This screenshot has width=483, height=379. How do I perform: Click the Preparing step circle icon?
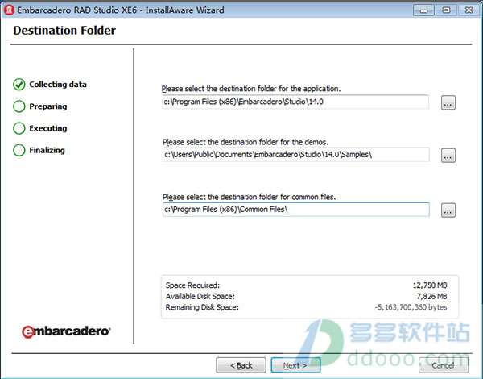click(19, 106)
